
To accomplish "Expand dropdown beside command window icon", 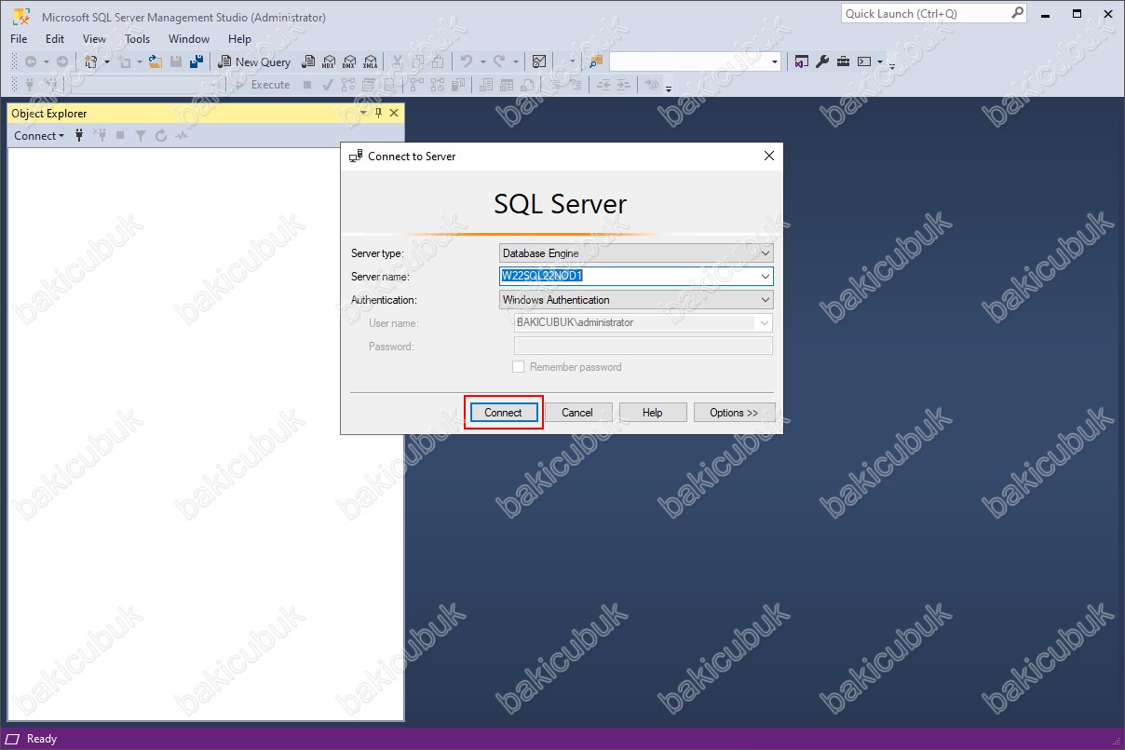I will click(x=880, y=61).
